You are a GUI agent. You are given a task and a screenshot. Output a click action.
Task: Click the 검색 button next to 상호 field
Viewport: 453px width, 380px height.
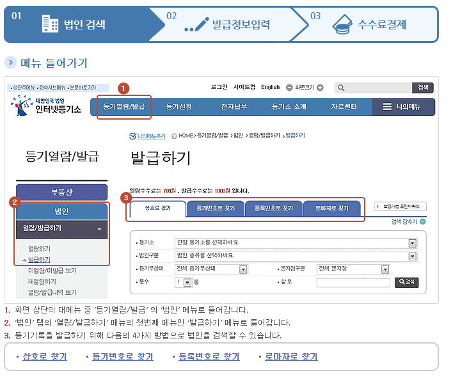pyautogui.click(x=406, y=282)
